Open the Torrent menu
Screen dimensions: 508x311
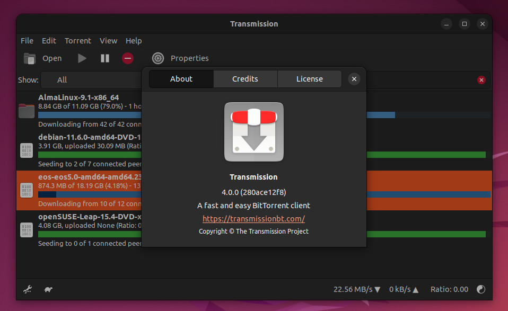coord(78,41)
